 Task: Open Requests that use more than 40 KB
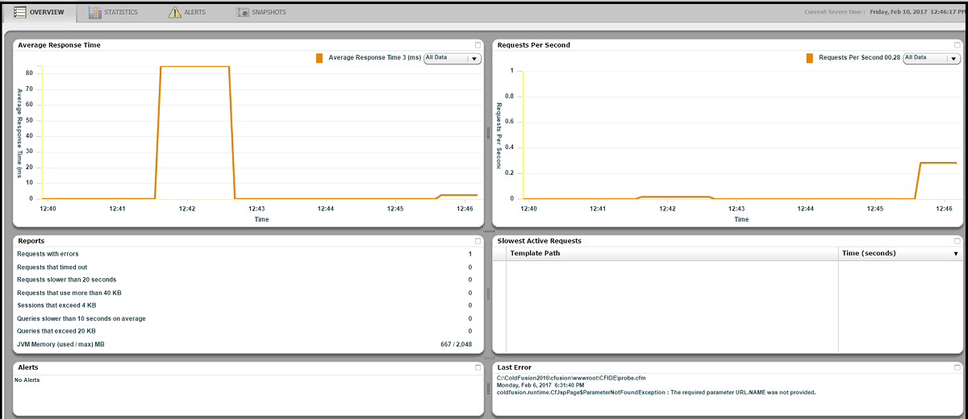point(244,292)
